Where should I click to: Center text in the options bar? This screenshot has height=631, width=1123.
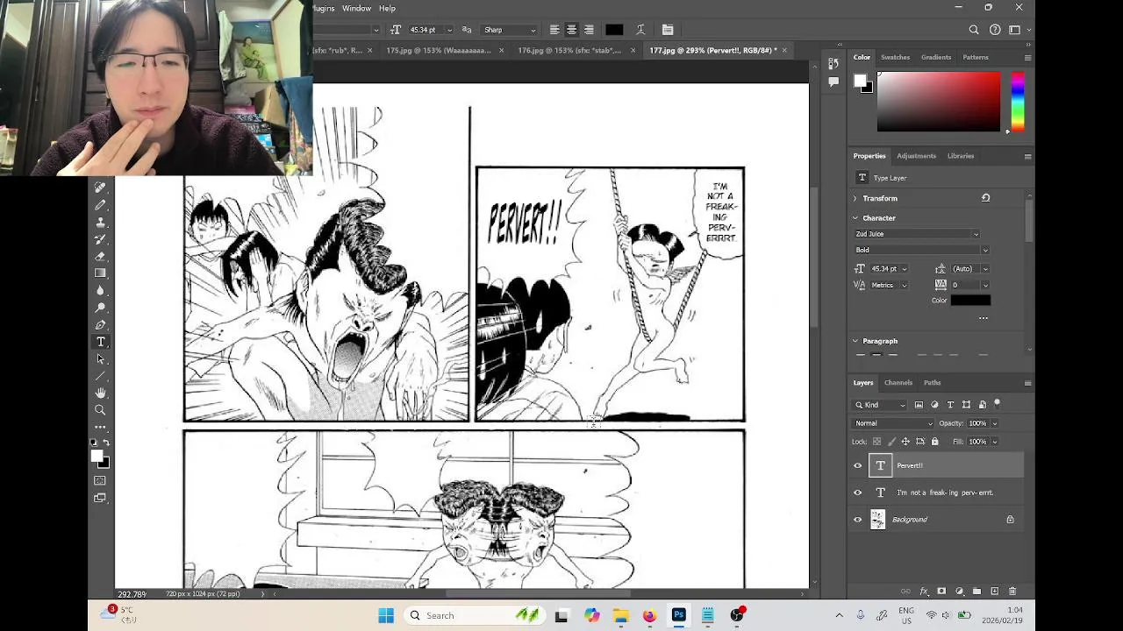pyautogui.click(x=571, y=30)
